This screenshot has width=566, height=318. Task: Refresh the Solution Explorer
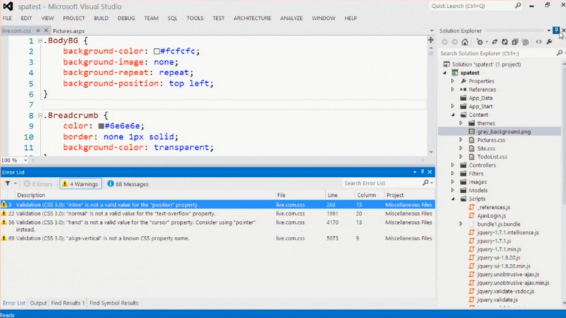click(505, 42)
